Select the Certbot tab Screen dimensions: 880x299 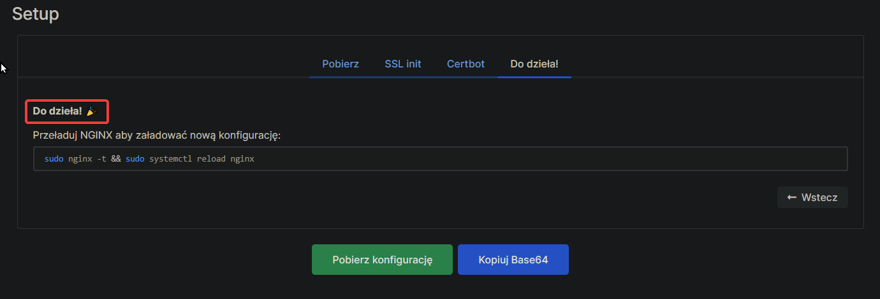[466, 64]
